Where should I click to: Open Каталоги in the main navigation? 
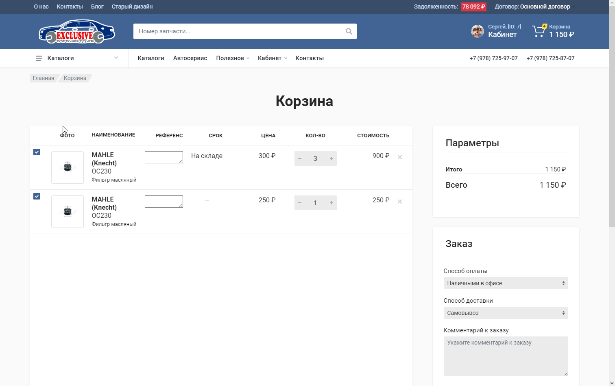click(151, 58)
